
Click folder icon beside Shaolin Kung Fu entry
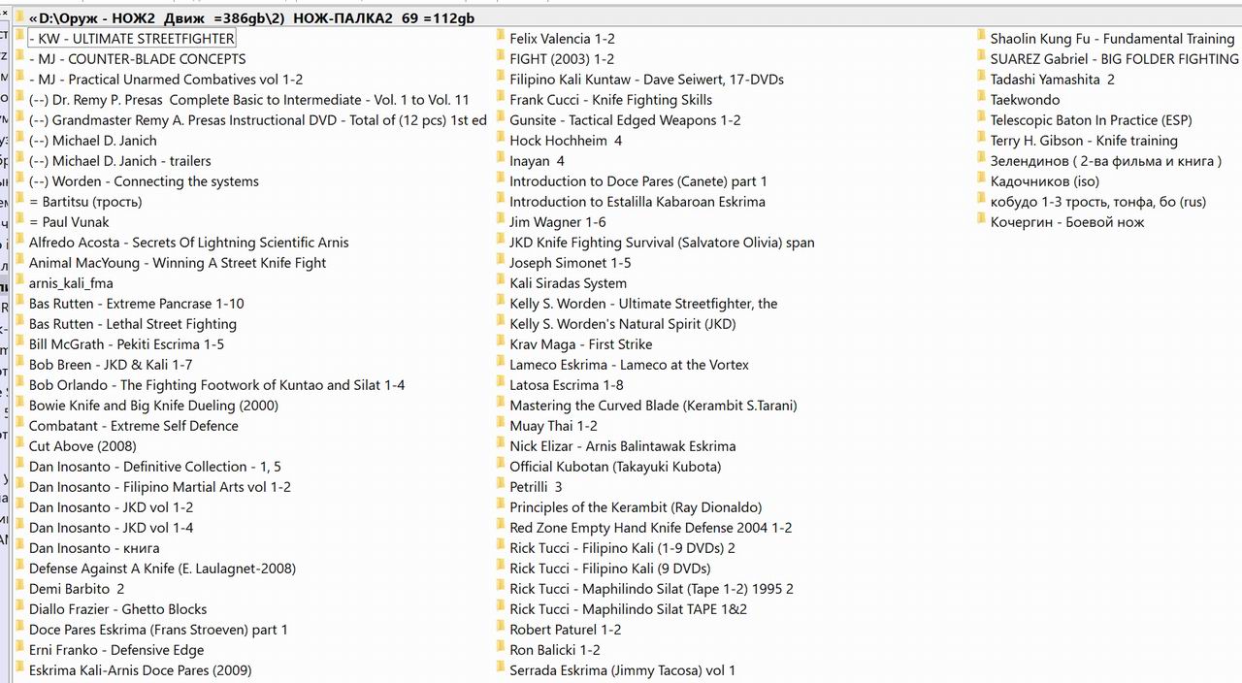click(981, 38)
